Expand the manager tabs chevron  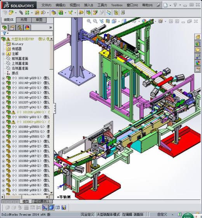tap(50, 27)
